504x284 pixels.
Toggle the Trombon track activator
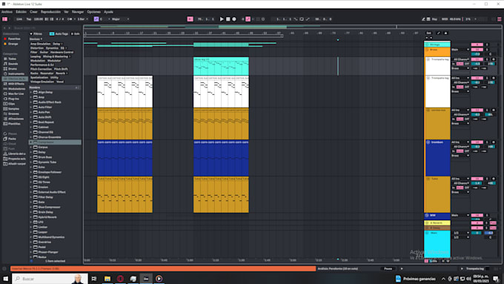pos(477,142)
